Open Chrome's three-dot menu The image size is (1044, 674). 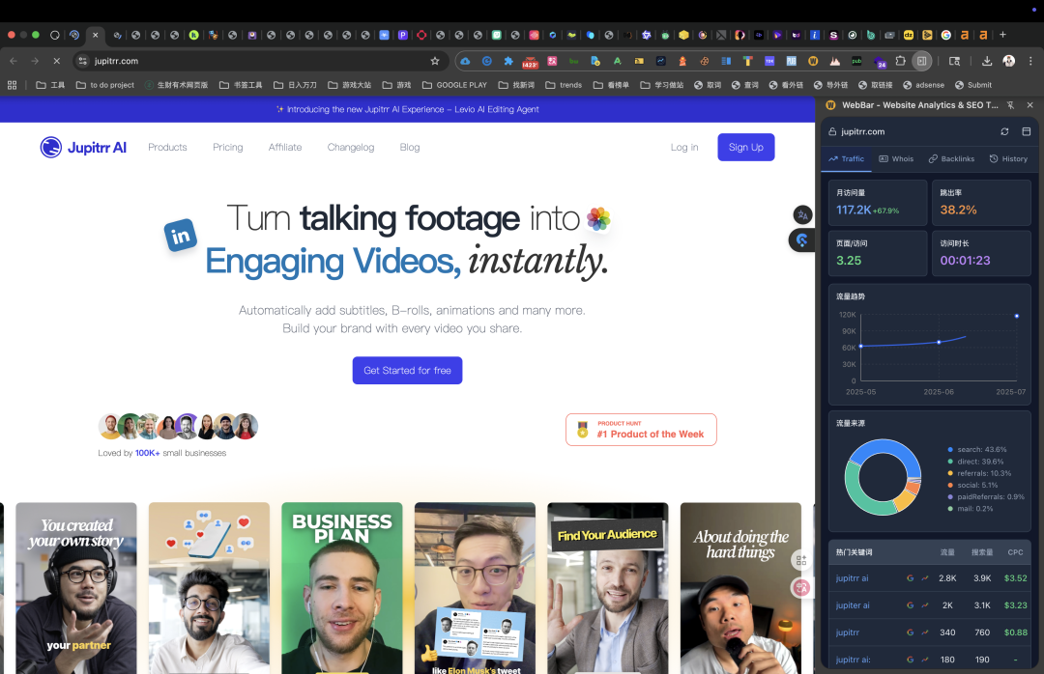(1030, 61)
